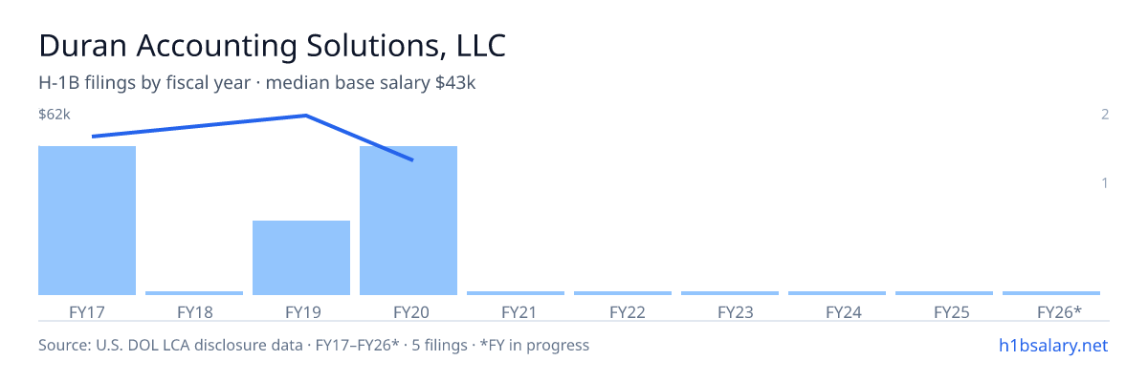Click the FY20 filings bar
Screen dimensions: 1148x382
click(x=408, y=221)
